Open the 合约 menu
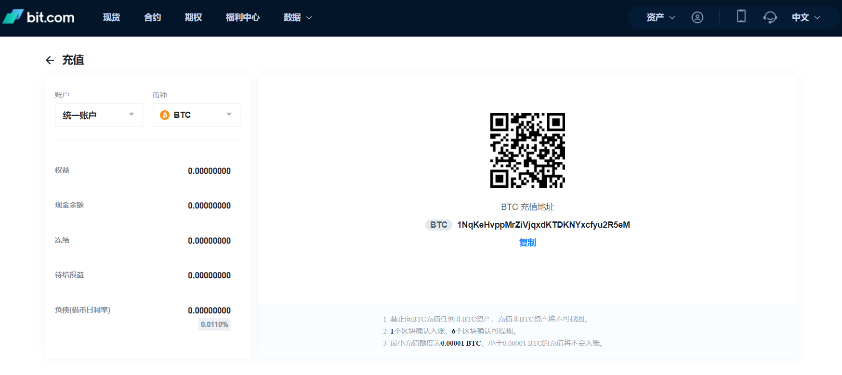 [x=152, y=17]
